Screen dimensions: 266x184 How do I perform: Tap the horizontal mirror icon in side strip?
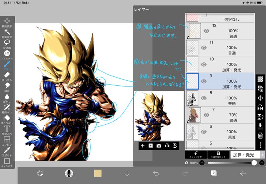tap(260, 107)
